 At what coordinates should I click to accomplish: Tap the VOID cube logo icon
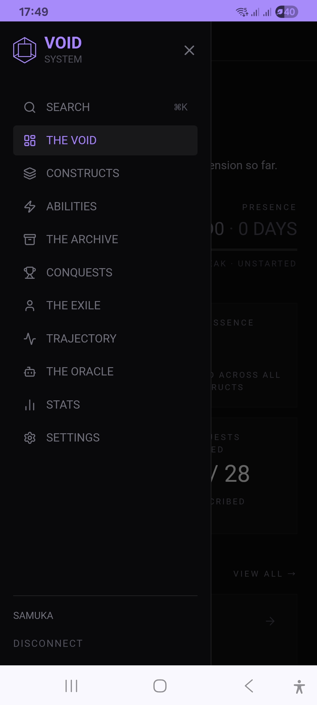tap(25, 50)
